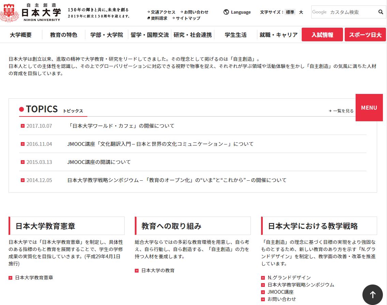Click red arrow icon beside bottom お問い合わせ link
Viewport: 387px width, 305px height.
pos(263,299)
